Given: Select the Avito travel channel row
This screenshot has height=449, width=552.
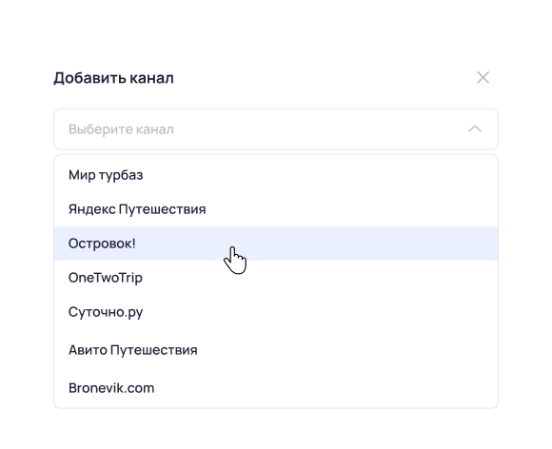Looking at the screenshot, I should tap(276, 350).
